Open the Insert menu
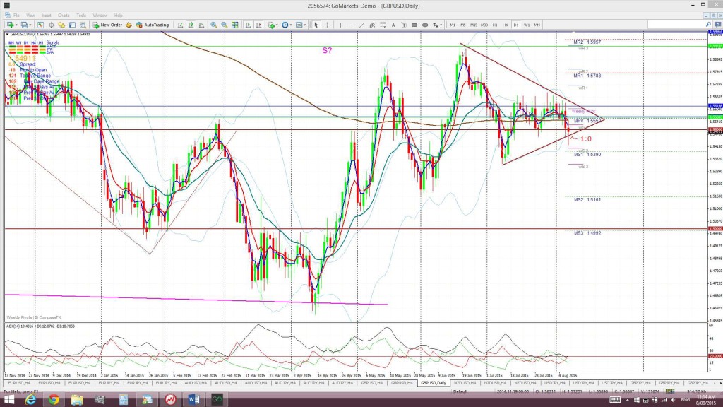The height and width of the screenshot is (407, 723). point(47,16)
